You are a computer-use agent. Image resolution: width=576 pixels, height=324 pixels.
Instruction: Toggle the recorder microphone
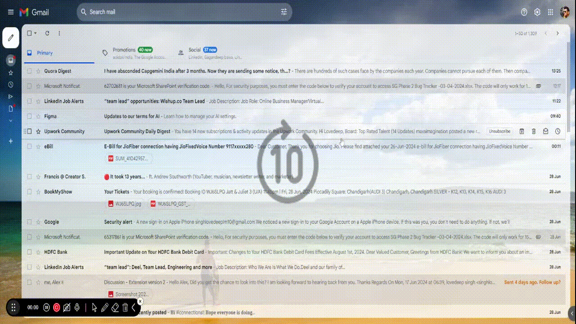[x=77, y=308]
